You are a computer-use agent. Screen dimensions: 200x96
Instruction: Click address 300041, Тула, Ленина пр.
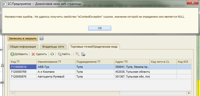132,67
